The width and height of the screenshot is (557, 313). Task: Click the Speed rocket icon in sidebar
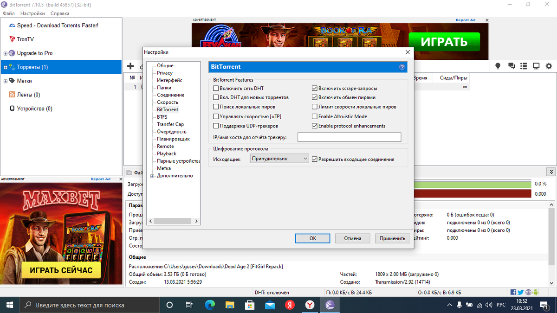(13, 26)
